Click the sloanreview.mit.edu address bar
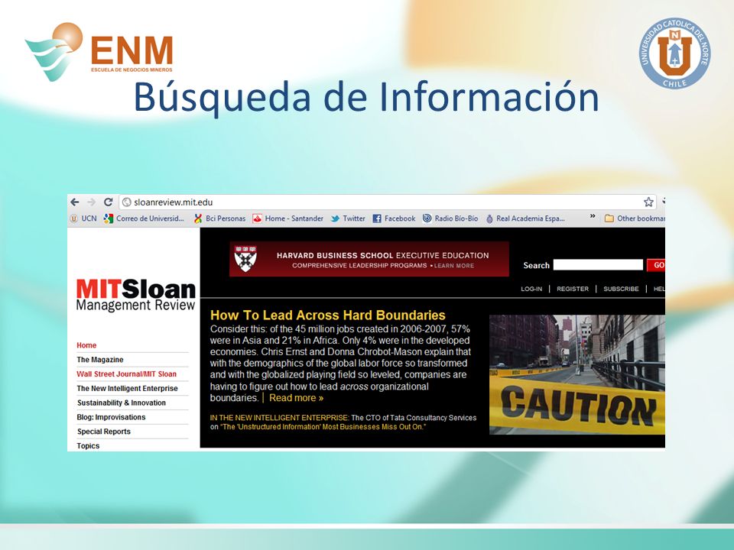734x550 pixels. point(387,202)
